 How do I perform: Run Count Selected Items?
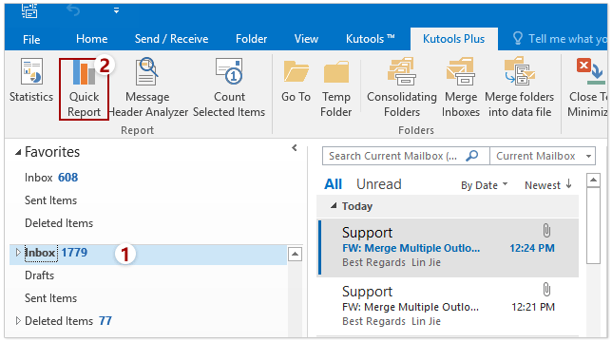coord(229,87)
